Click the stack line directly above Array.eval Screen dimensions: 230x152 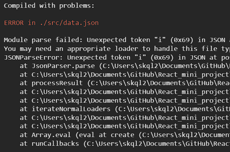coord(128,126)
